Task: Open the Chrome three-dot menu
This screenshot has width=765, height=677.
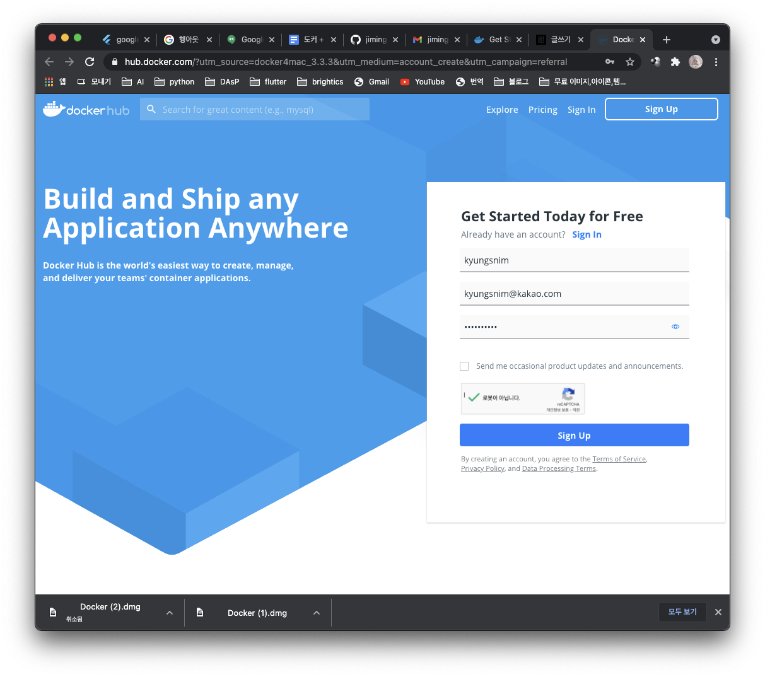Action: click(716, 62)
